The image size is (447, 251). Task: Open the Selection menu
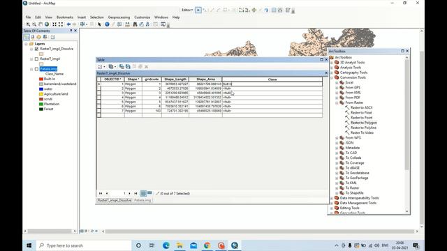tap(97, 17)
